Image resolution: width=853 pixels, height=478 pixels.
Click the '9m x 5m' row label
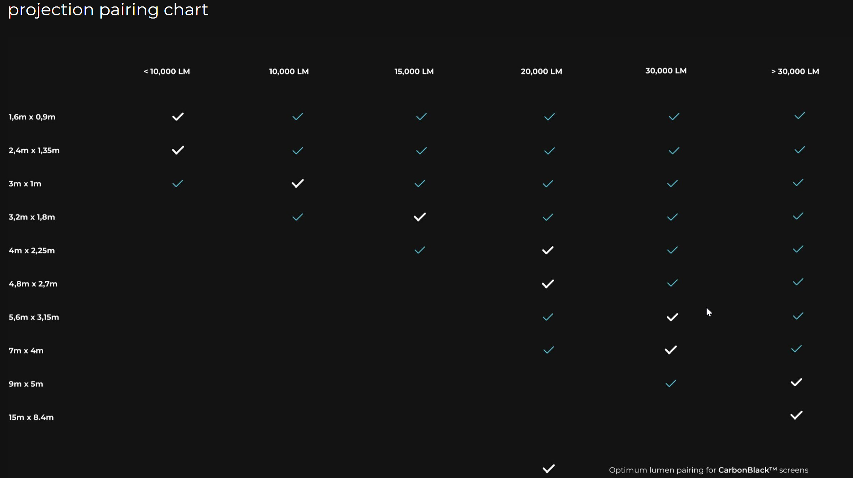click(26, 384)
